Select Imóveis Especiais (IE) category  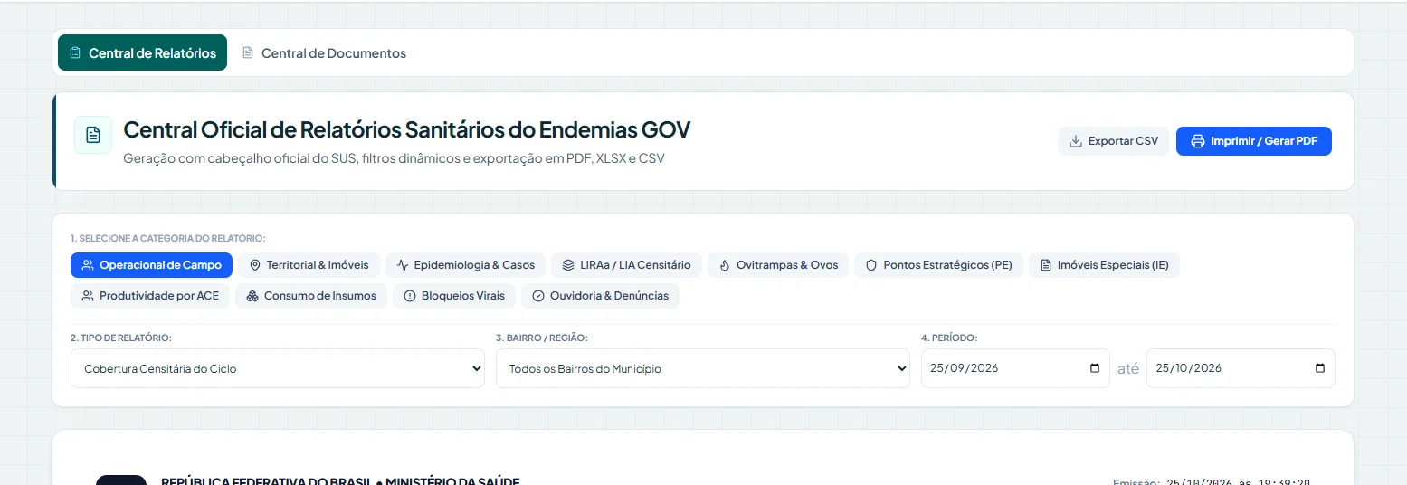point(1104,265)
